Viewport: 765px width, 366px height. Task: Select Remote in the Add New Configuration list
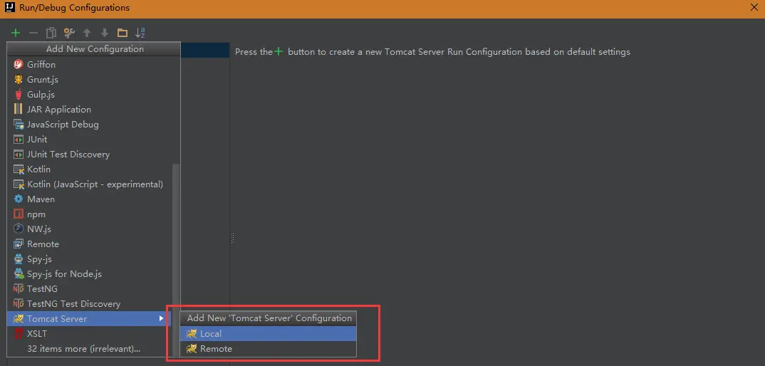coord(89,244)
